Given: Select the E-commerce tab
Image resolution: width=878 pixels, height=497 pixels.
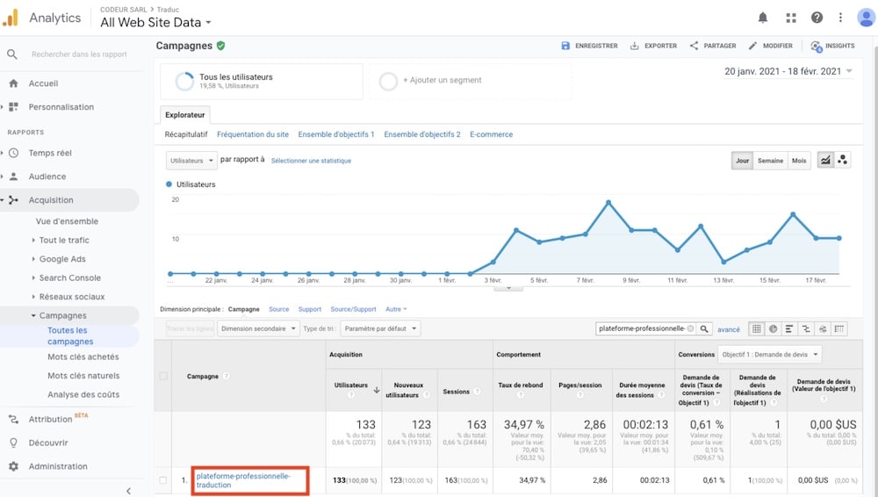Looking at the screenshot, I should point(491,134).
